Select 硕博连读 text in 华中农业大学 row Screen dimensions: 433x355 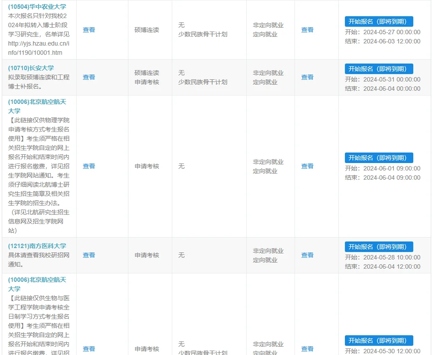click(147, 30)
